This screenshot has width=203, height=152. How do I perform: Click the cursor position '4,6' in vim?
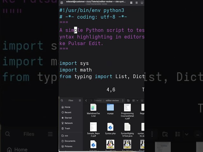(x=111, y=90)
